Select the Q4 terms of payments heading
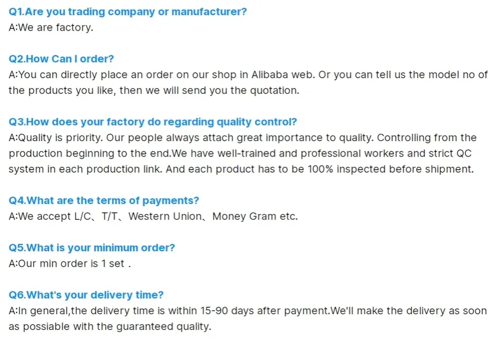Image resolution: width=499 pixels, height=342 pixels. click(104, 200)
